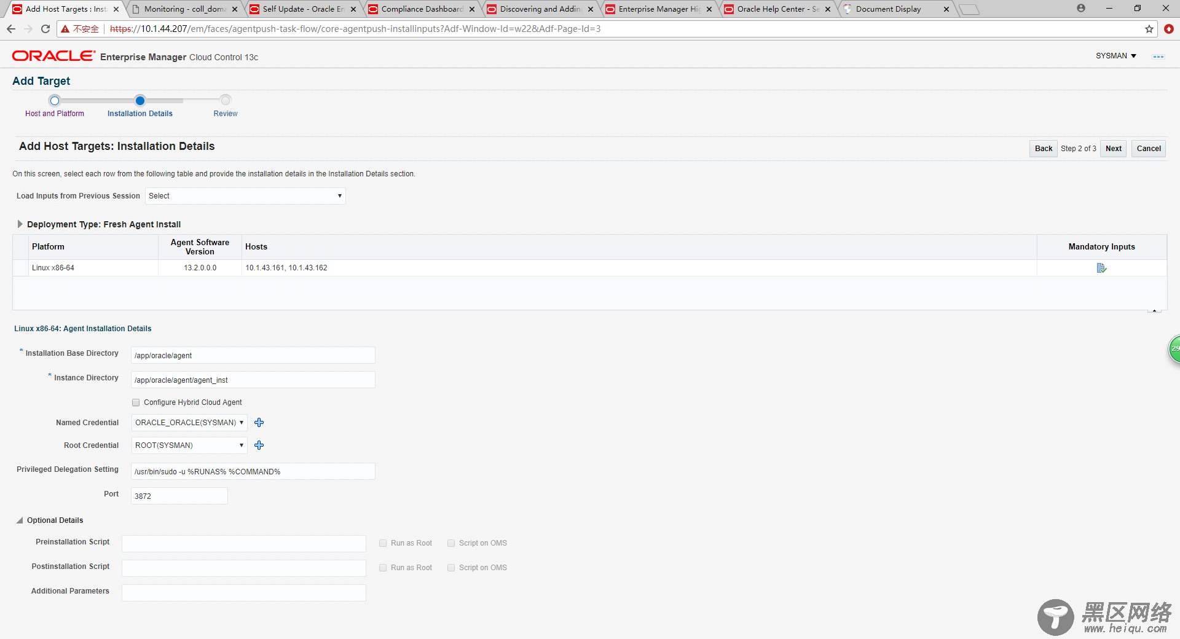Click the 13.2.0.0.0 agent version cell
Screen dimensions: 1180x639
coord(200,268)
